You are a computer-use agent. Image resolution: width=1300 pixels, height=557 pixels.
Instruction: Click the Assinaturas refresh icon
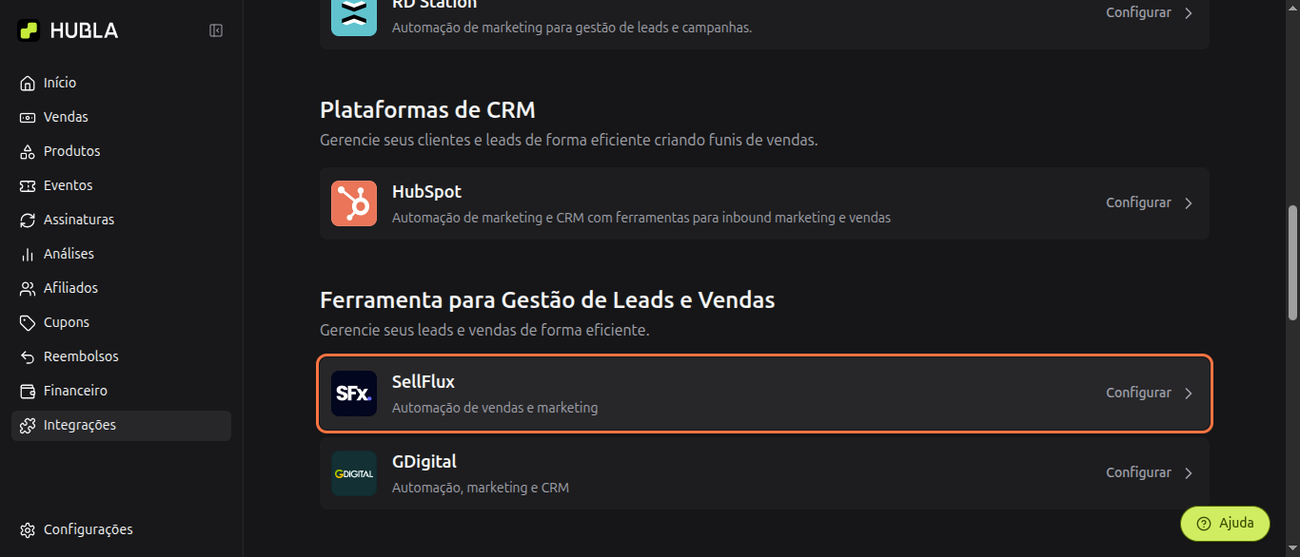click(28, 220)
